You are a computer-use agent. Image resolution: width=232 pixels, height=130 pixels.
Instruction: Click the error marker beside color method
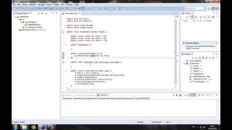[x=63, y=62]
